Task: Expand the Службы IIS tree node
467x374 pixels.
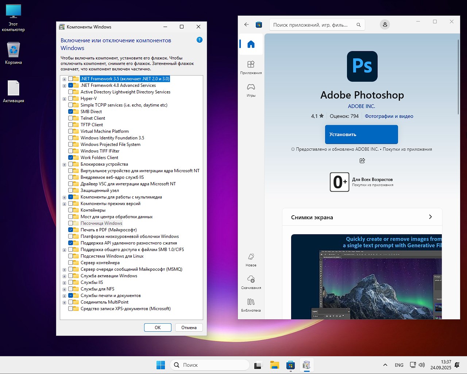Action: click(65, 283)
